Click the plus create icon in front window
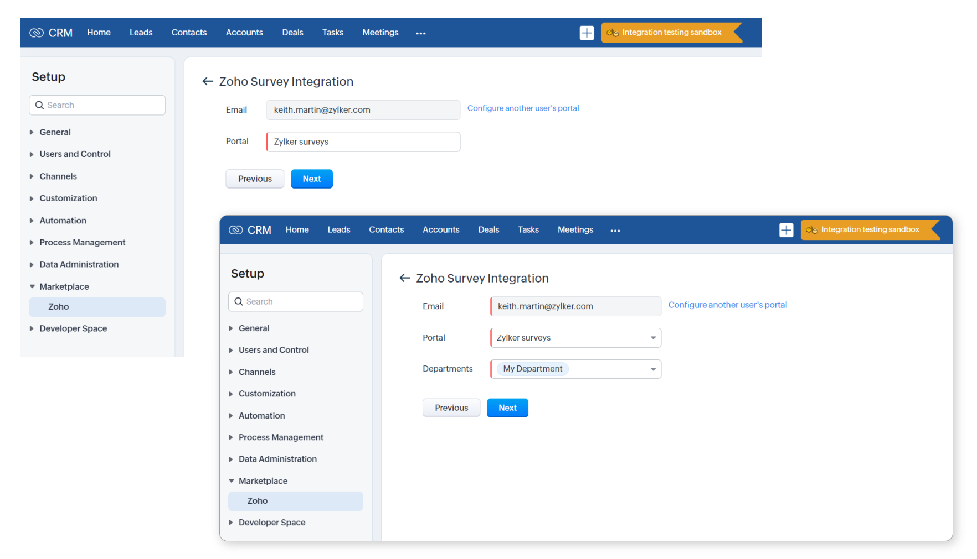The width and height of the screenshot is (977, 559). click(x=786, y=230)
